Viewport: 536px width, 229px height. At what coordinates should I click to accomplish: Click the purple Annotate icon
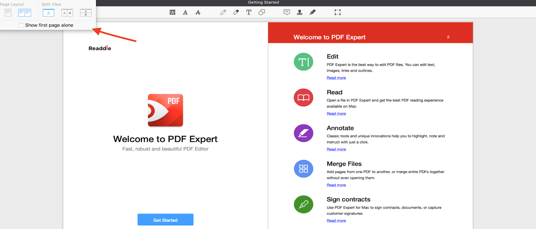(x=304, y=133)
